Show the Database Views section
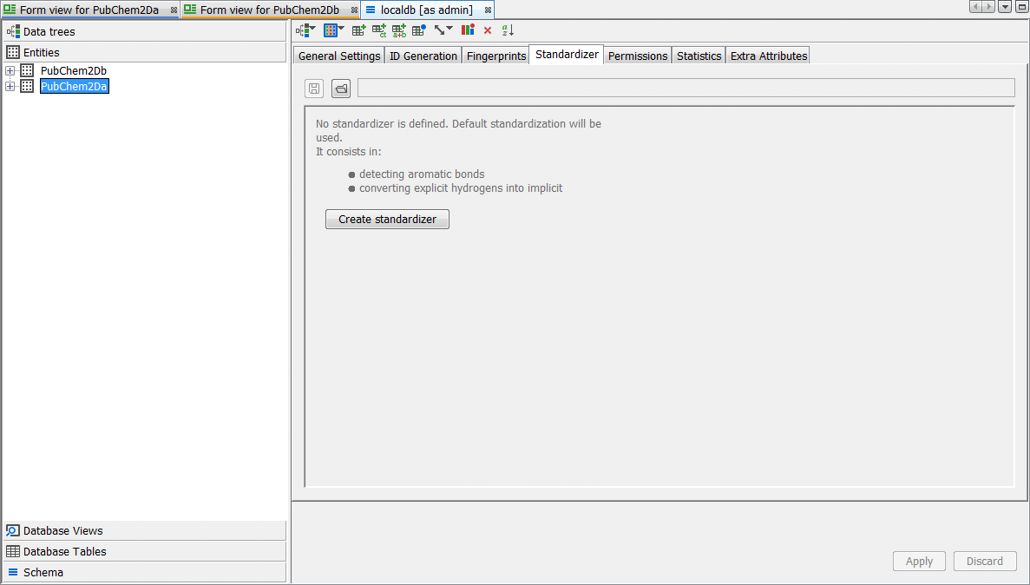 point(62,530)
